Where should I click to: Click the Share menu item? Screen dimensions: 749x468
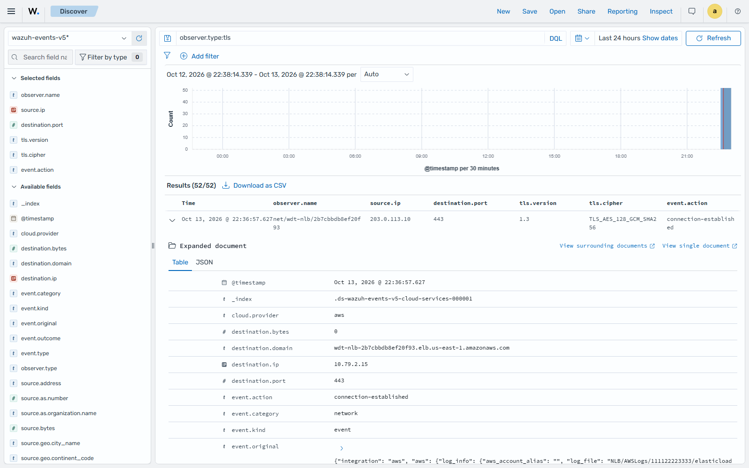coord(586,11)
